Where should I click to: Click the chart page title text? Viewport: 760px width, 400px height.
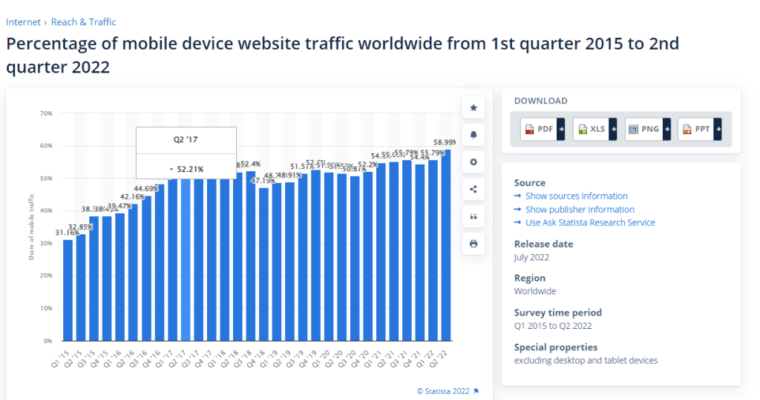[x=342, y=55]
